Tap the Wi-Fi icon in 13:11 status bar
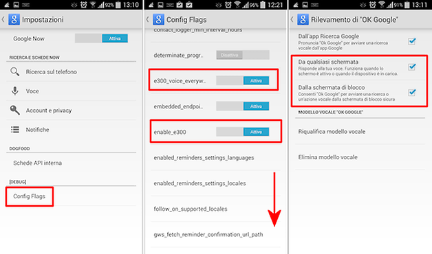Viewport: 432px width, 254px height. [382, 4]
